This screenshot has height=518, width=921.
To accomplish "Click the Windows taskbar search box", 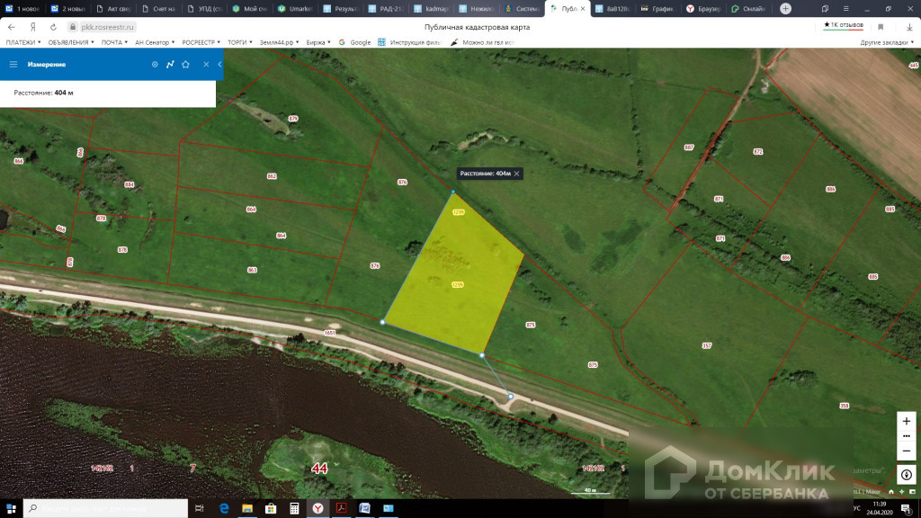I will [106, 509].
